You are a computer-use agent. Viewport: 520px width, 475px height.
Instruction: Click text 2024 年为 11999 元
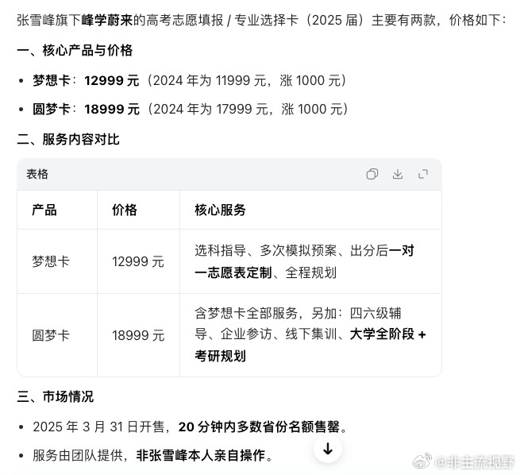tap(210, 80)
